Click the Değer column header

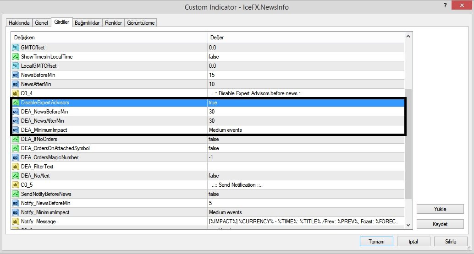click(306, 38)
